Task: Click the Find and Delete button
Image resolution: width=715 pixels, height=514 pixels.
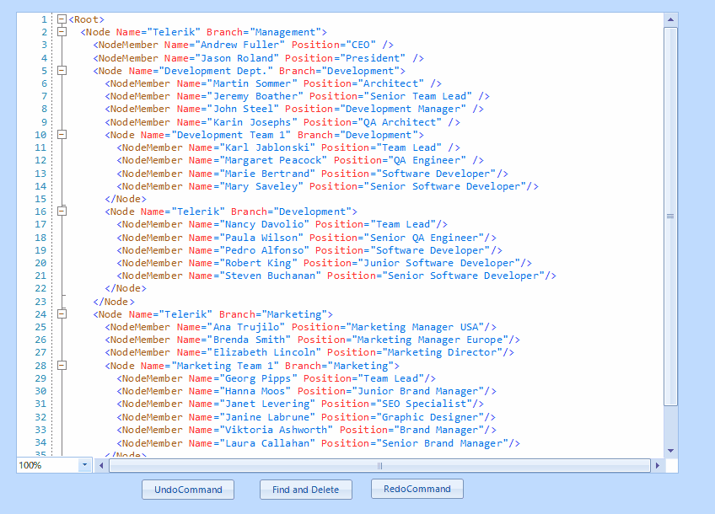Action: coord(305,490)
